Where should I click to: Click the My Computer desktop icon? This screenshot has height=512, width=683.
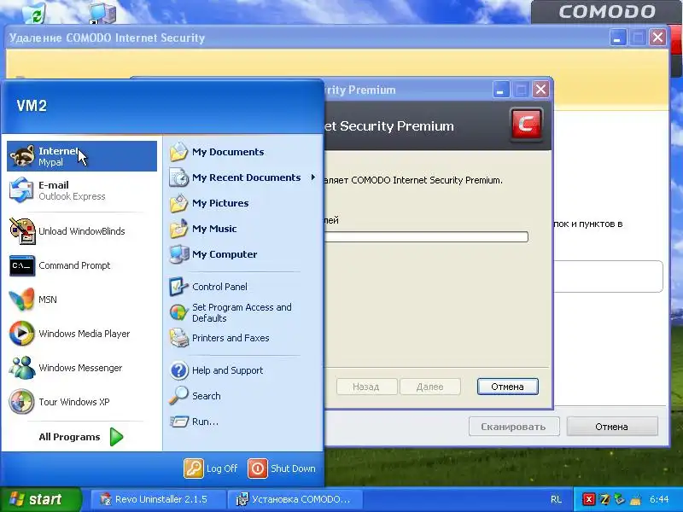point(102,12)
